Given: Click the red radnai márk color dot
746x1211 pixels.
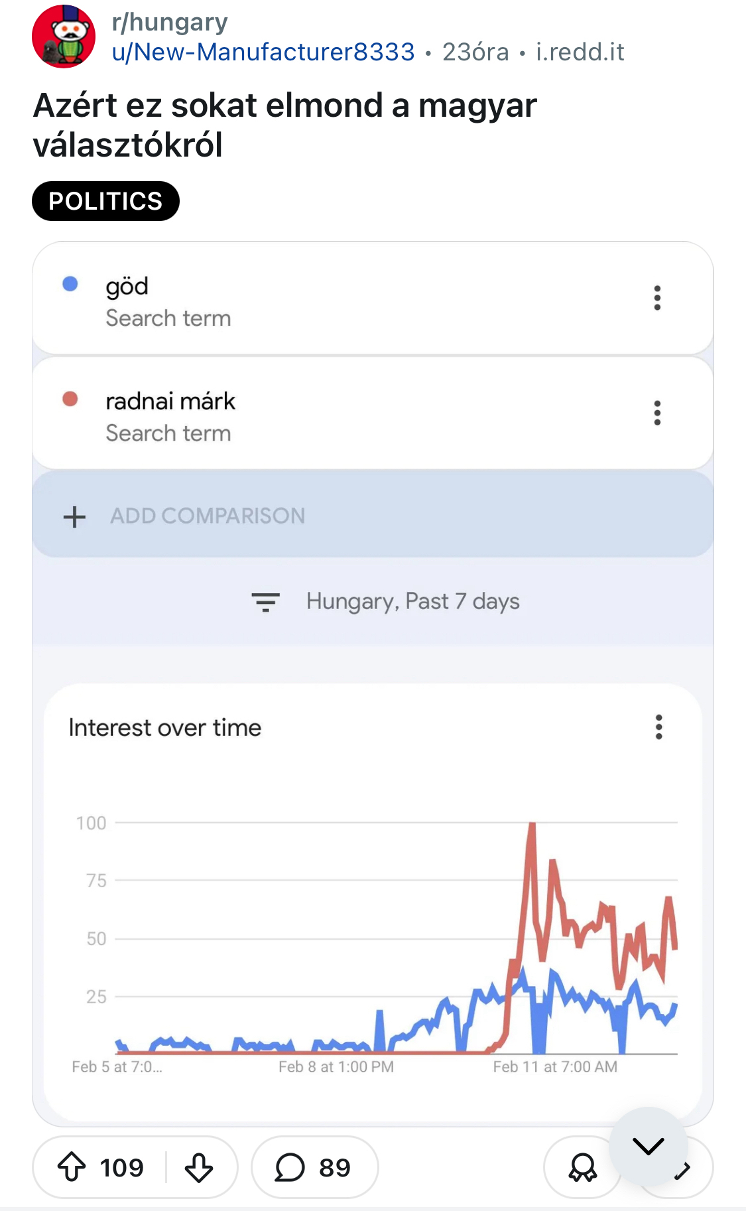Looking at the screenshot, I should point(70,399).
